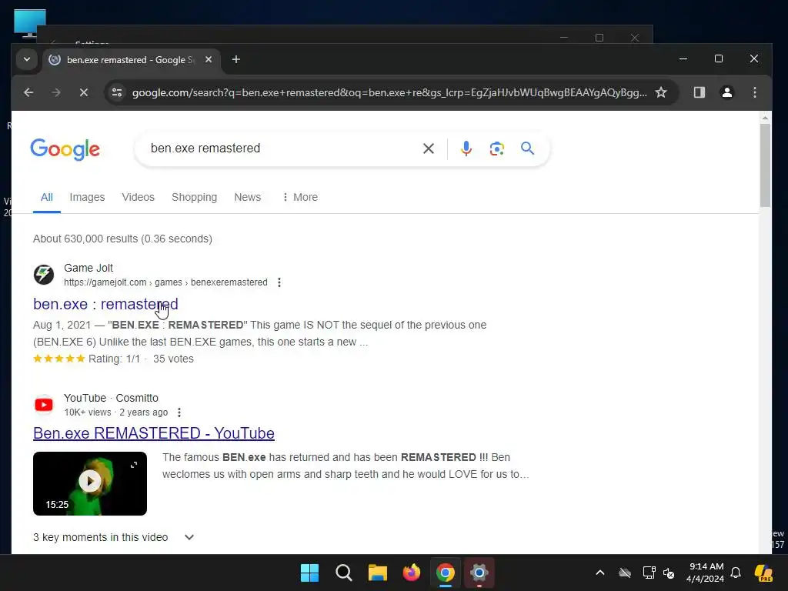
Task: Click the Chrome back arrow button
Action: pos(28,92)
